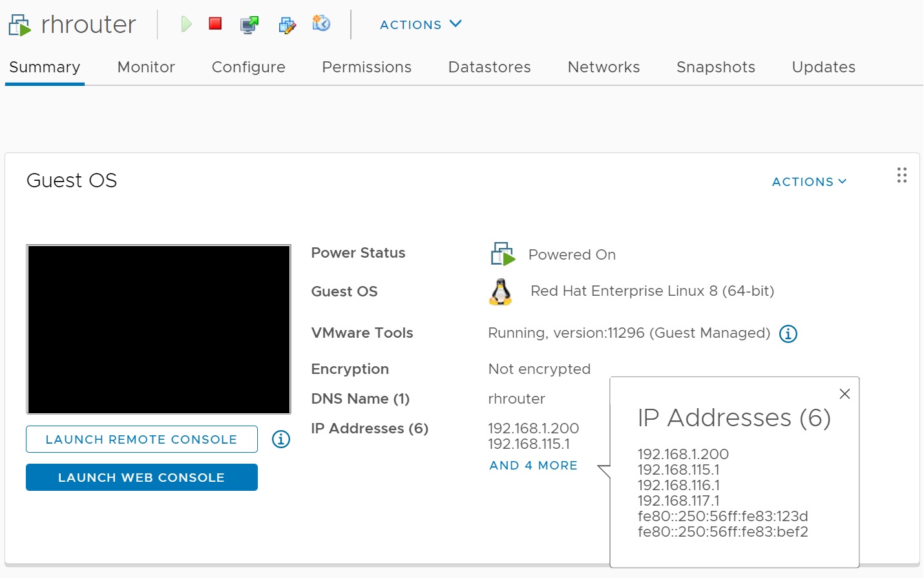Open the Launch Console monitor icon
Image resolution: width=924 pixels, height=578 pixels.
249,25
